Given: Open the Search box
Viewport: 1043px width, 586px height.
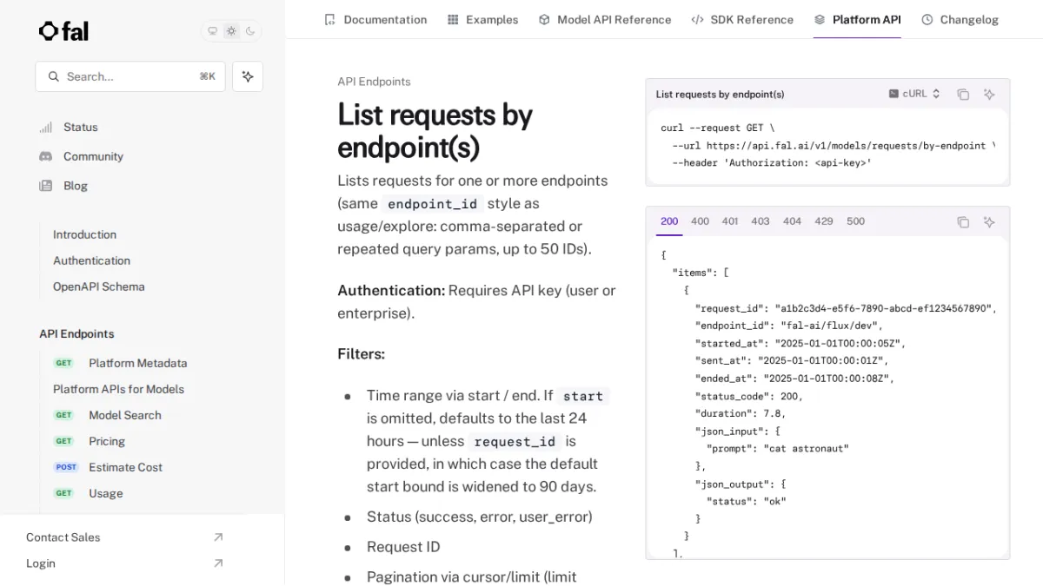Looking at the screenshot, I should click(x=130, y=76).
